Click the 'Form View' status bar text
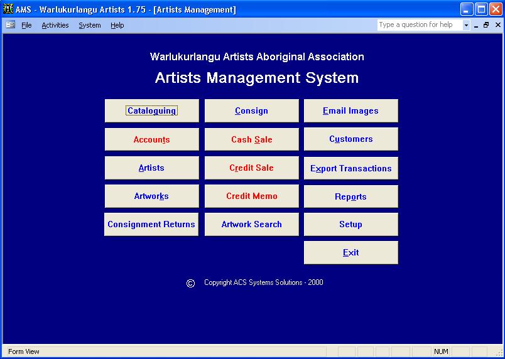The image size is (505, 359). (24, 351)
